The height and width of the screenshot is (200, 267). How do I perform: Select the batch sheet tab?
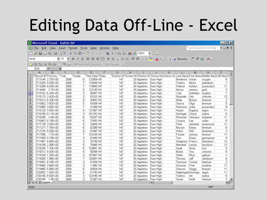point(47,183)
